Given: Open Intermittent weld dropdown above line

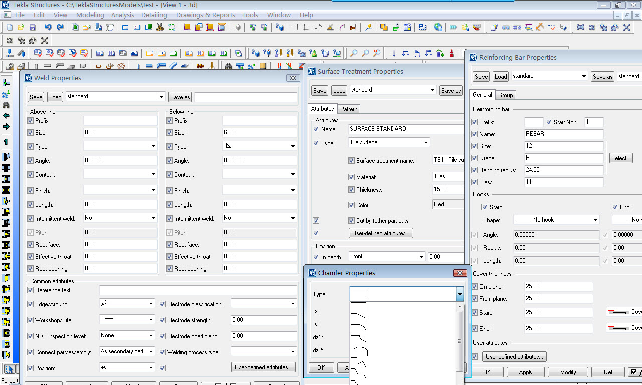Looking at the screenshot, I should (153, 218).
